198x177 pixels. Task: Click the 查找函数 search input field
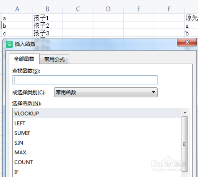point(85,80)
